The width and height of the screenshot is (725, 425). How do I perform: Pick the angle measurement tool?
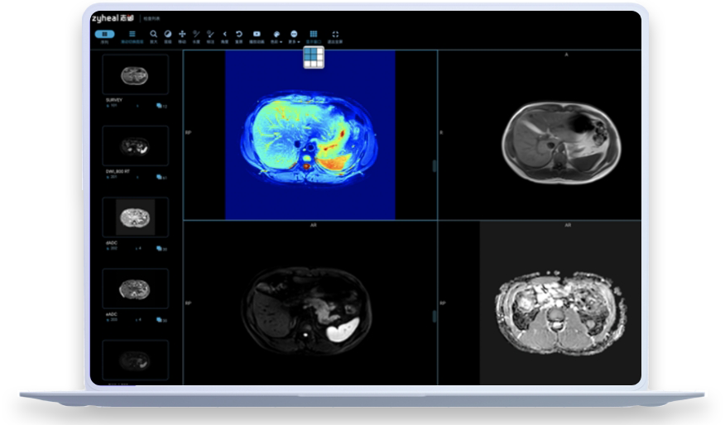tap(224, 35)
